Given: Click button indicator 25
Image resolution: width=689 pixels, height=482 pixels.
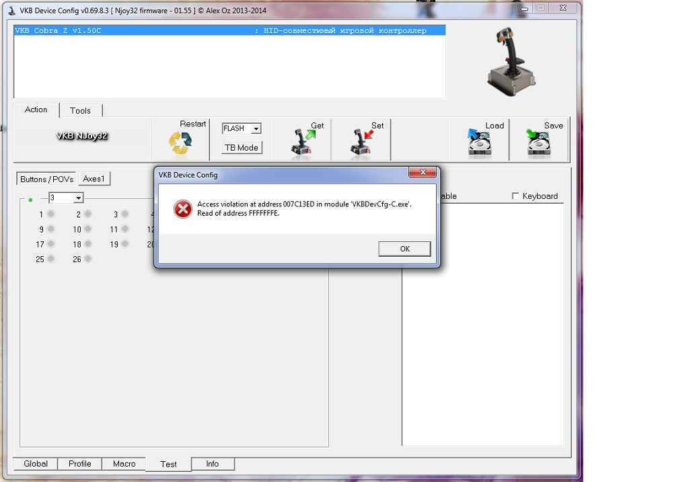Looking at the screenshot, I should pos(51,259).
